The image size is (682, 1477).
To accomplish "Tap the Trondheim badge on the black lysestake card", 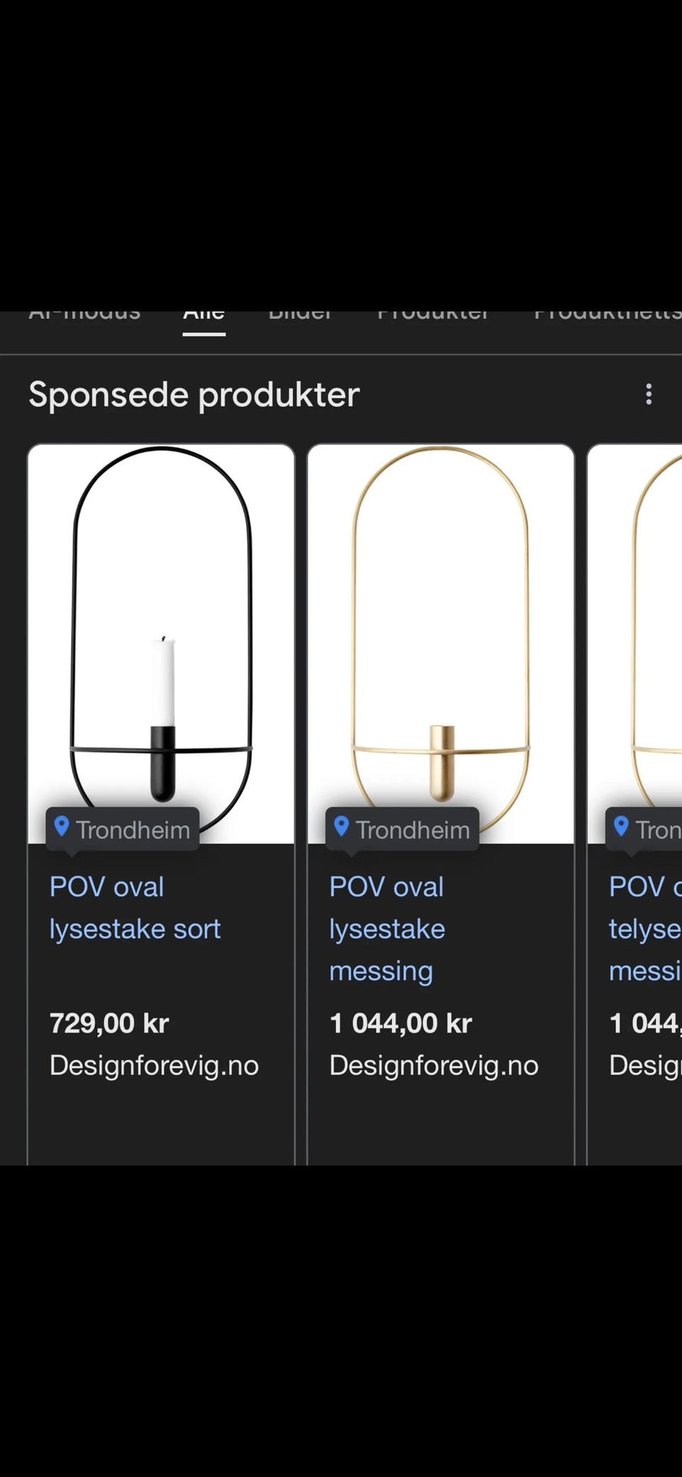I will tap(123, 829).
